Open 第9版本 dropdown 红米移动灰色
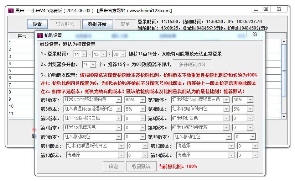This screenshot has width=295, height=181. point(93,137)
